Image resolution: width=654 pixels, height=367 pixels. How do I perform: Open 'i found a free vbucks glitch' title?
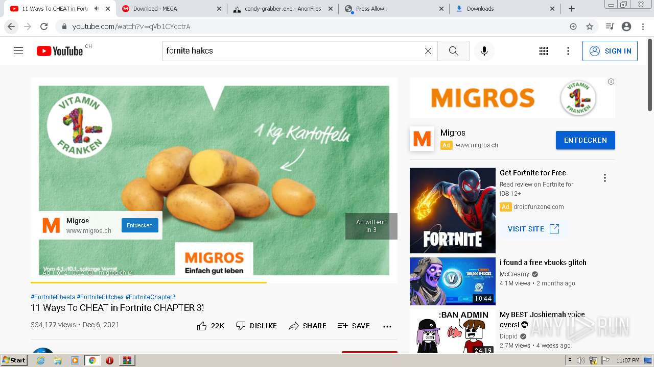pyautogui.click(x=543, y=263)
